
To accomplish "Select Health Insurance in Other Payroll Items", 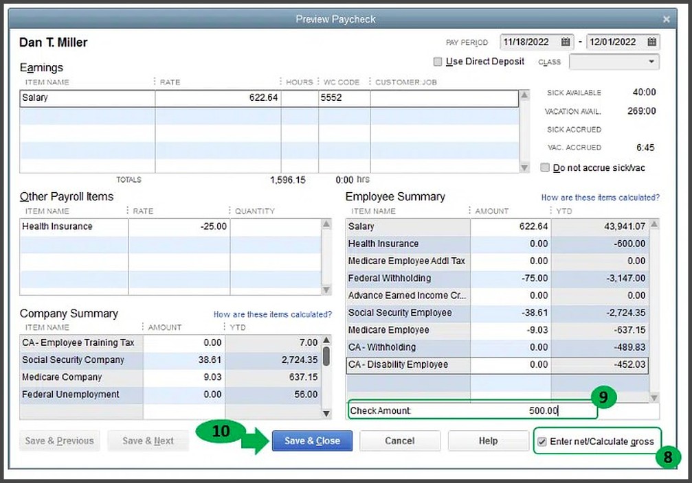I will (x=74, y=226).
